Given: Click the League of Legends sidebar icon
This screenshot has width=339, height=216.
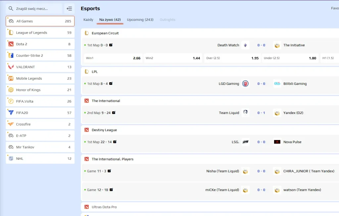Looking at the screenshot, I should click(11, 33).
